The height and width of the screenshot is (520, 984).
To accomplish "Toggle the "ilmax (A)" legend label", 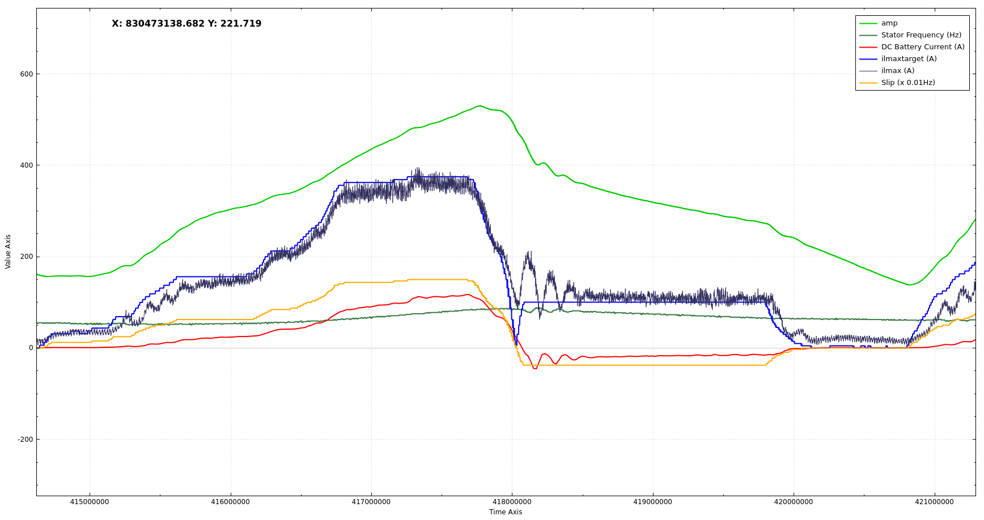I will tap(897, 71).
